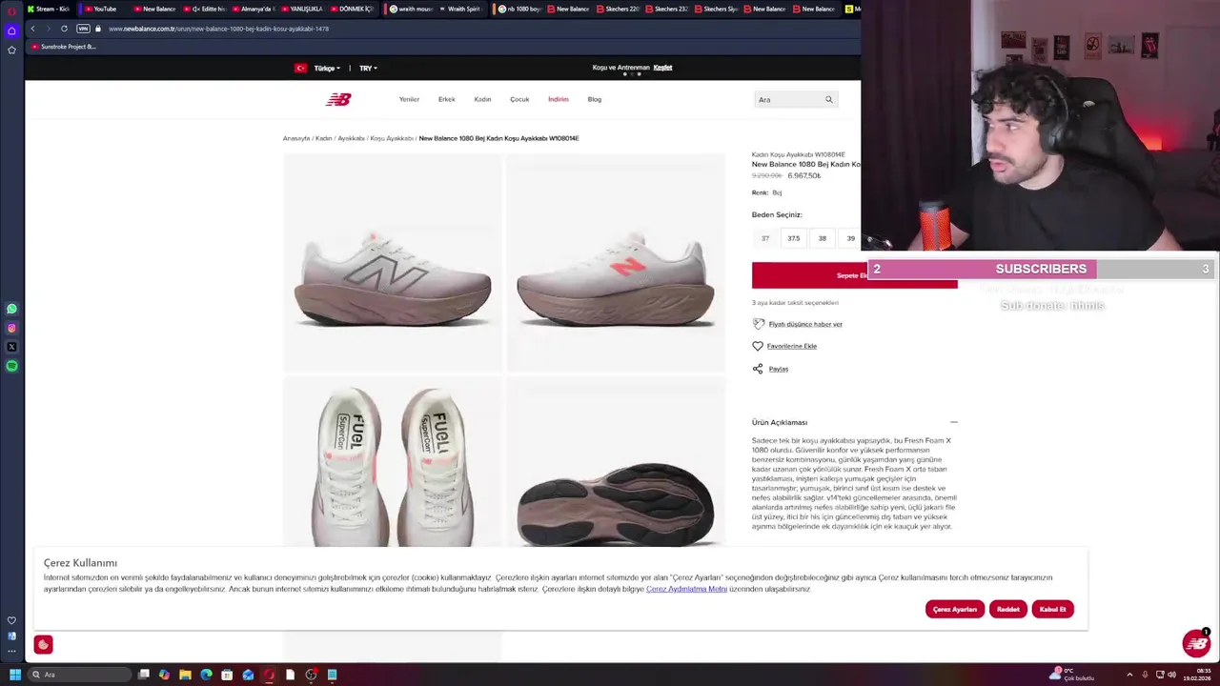This screenshot has width=1220, height=686.
Task: Click the heart favorites icon
Action: click(x=758, y=346)
